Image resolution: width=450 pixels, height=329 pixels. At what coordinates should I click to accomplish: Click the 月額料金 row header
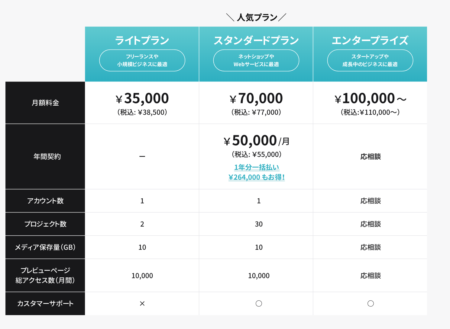(45, 103)
